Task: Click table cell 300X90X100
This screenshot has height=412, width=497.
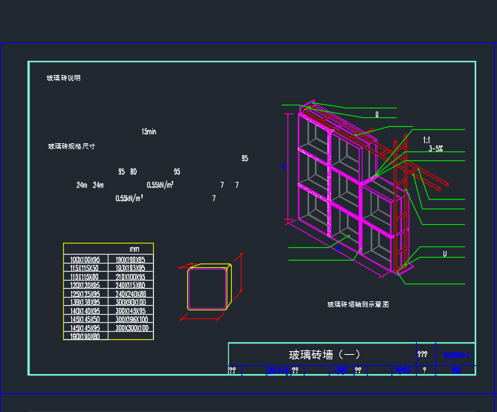Action: point(131,302)
